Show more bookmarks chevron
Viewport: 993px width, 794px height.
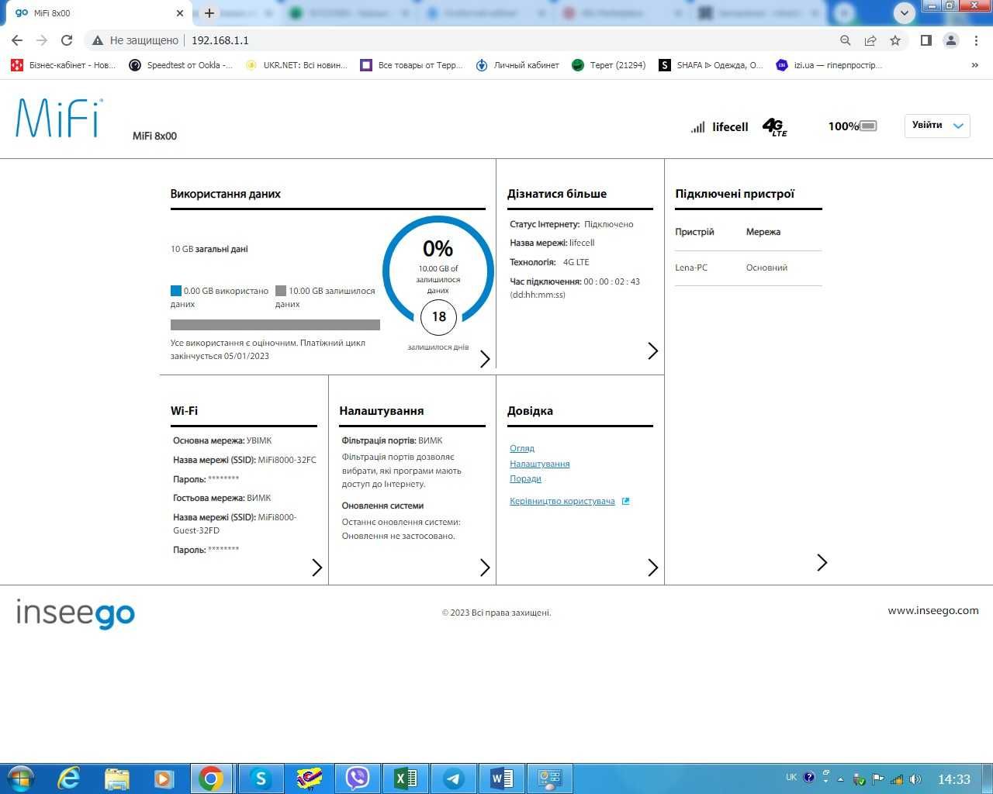tap(975, 65)
